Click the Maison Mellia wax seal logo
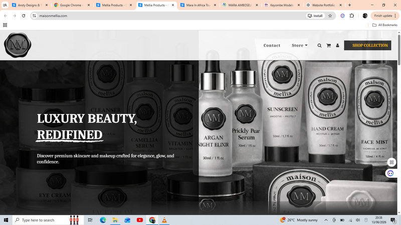The height and width of the screenshot is (225, 401). point(18,45)
